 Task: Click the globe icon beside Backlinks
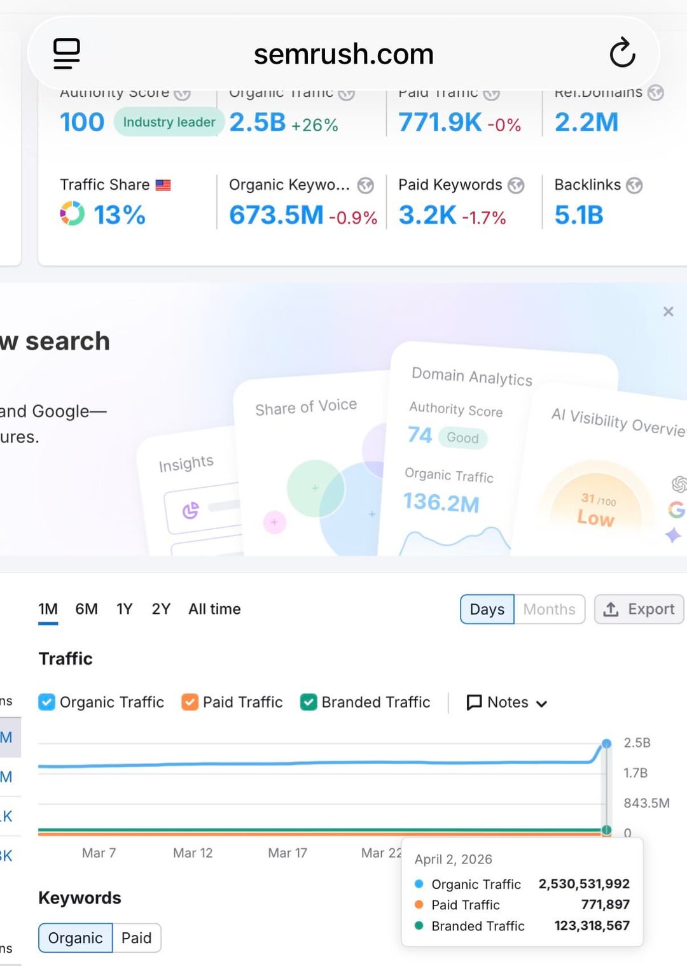pos(634,185)
